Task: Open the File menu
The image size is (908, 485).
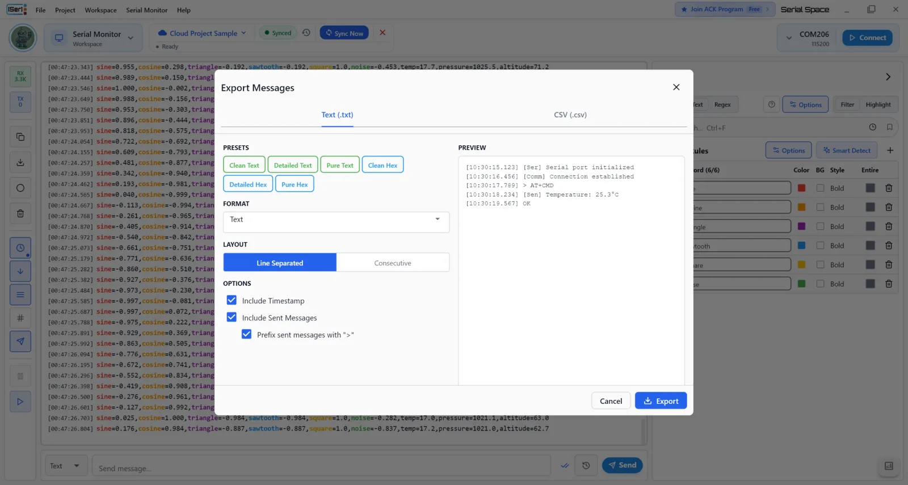Action: tap(40, 10)
